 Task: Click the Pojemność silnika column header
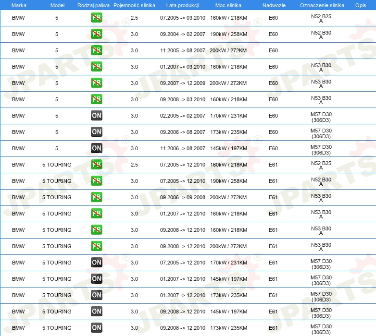click(134, 5)
